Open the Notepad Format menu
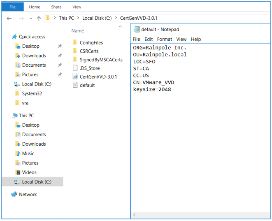The height and width of the screenshot is (221, 272). point(165,40)
